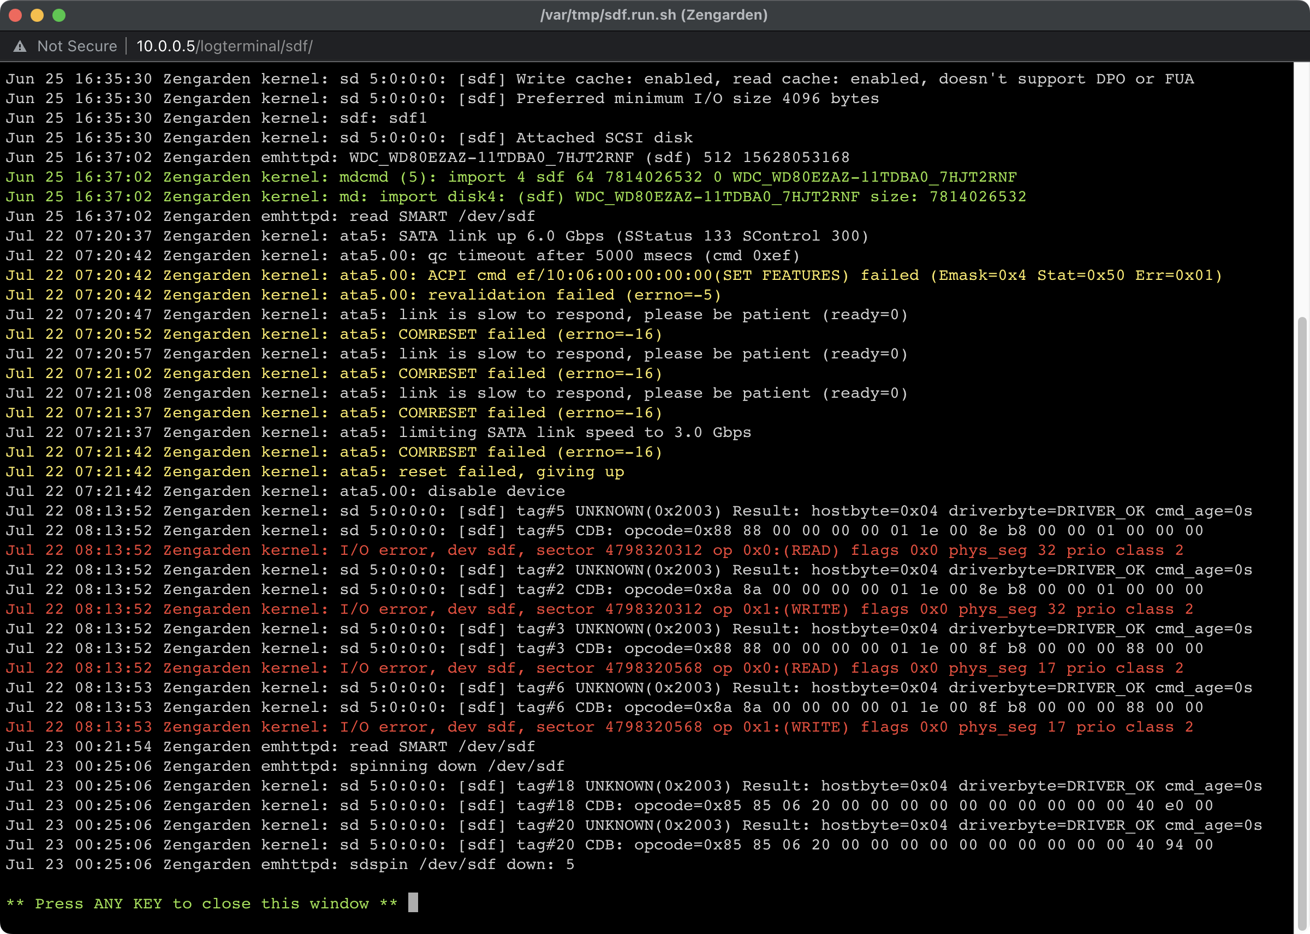Click the yellow minimize window button
Viewport: 1310px width, 934px height.
[x=38, y=15]
